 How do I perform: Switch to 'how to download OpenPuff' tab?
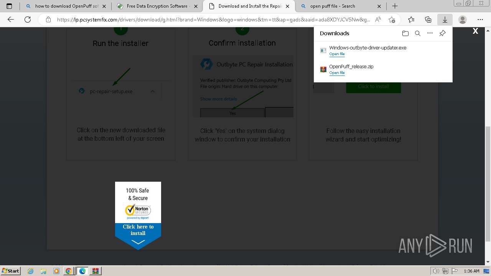click(x=66, y=6)
